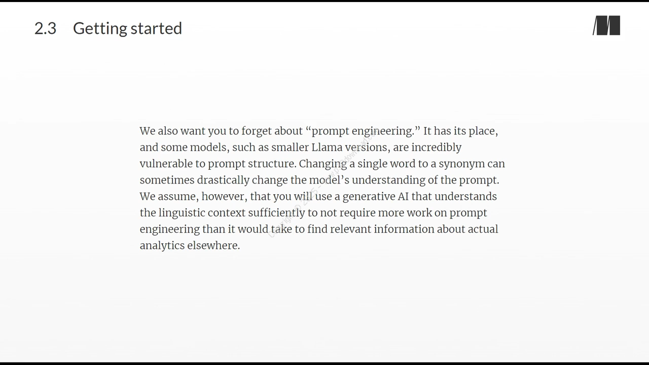The width and height of the screenshot is (649, 365).
Task: Click the word "forget" in the first line
Action: coord(257,131)
